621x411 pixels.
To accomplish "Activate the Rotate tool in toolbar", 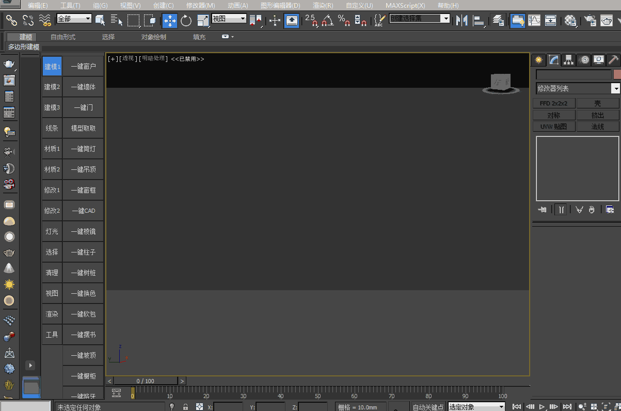I will (x=186, y=21).
